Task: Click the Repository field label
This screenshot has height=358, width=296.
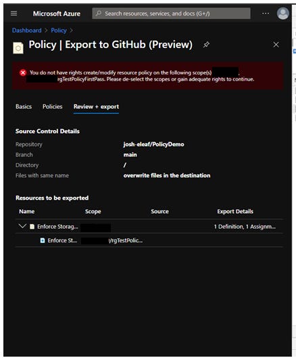Action: [29, 144]
